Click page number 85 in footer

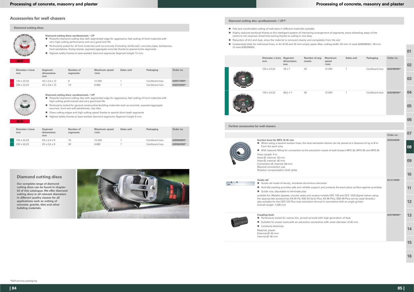(x=401, y=288)
